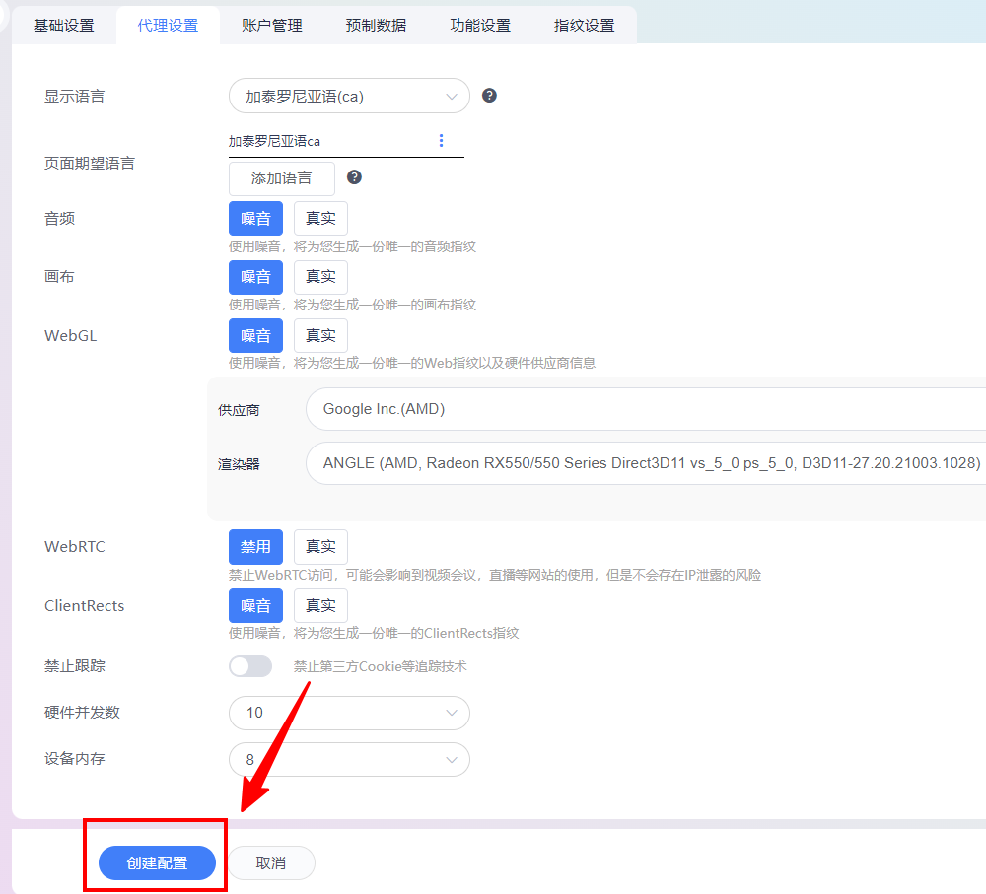
Task: Click the WebRTC label
Action: [74, 546]
